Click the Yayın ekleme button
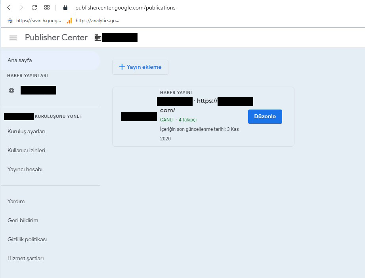This screenshot has height=278, width=365. (x=140, y=67)
